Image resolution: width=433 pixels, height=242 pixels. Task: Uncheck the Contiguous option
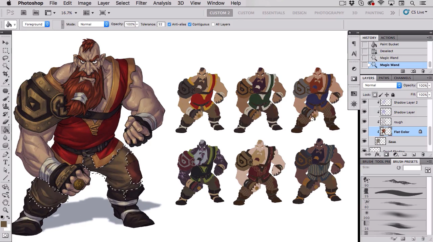tap(190, 24)
